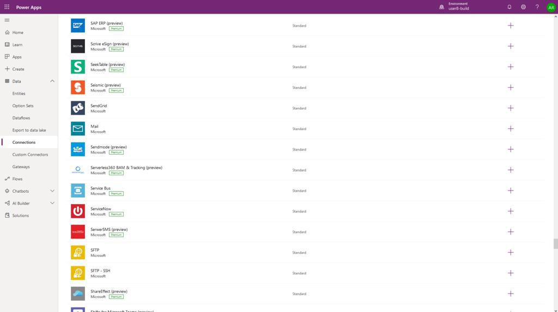This screenshot has height=312, width=558.
Task: Click the Serverless360 BAM connector logo
Action: (x=77, y=170)
